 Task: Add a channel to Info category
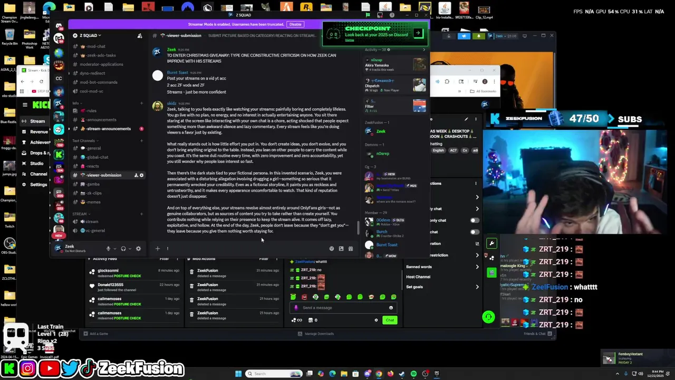click(141, 103)
